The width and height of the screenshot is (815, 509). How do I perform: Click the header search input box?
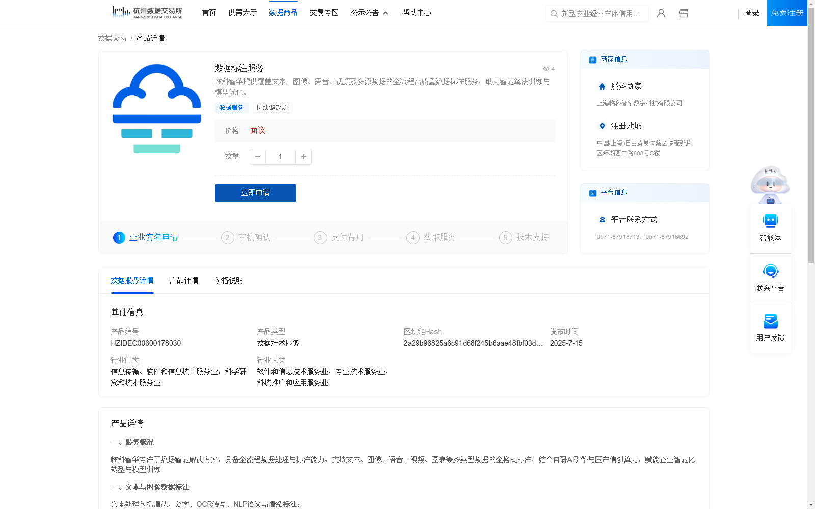(x=597, y=14)
